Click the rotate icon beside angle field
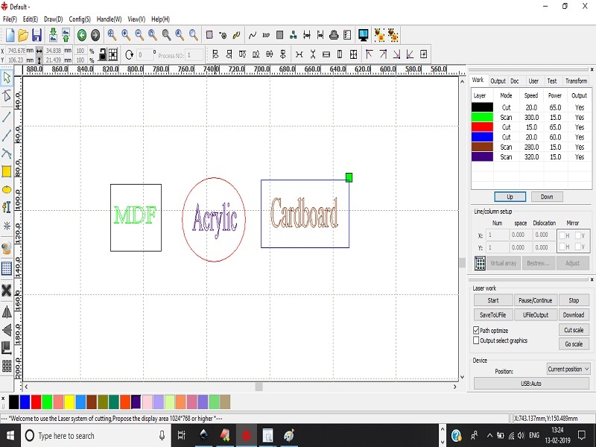 click(x=129, y=54)
